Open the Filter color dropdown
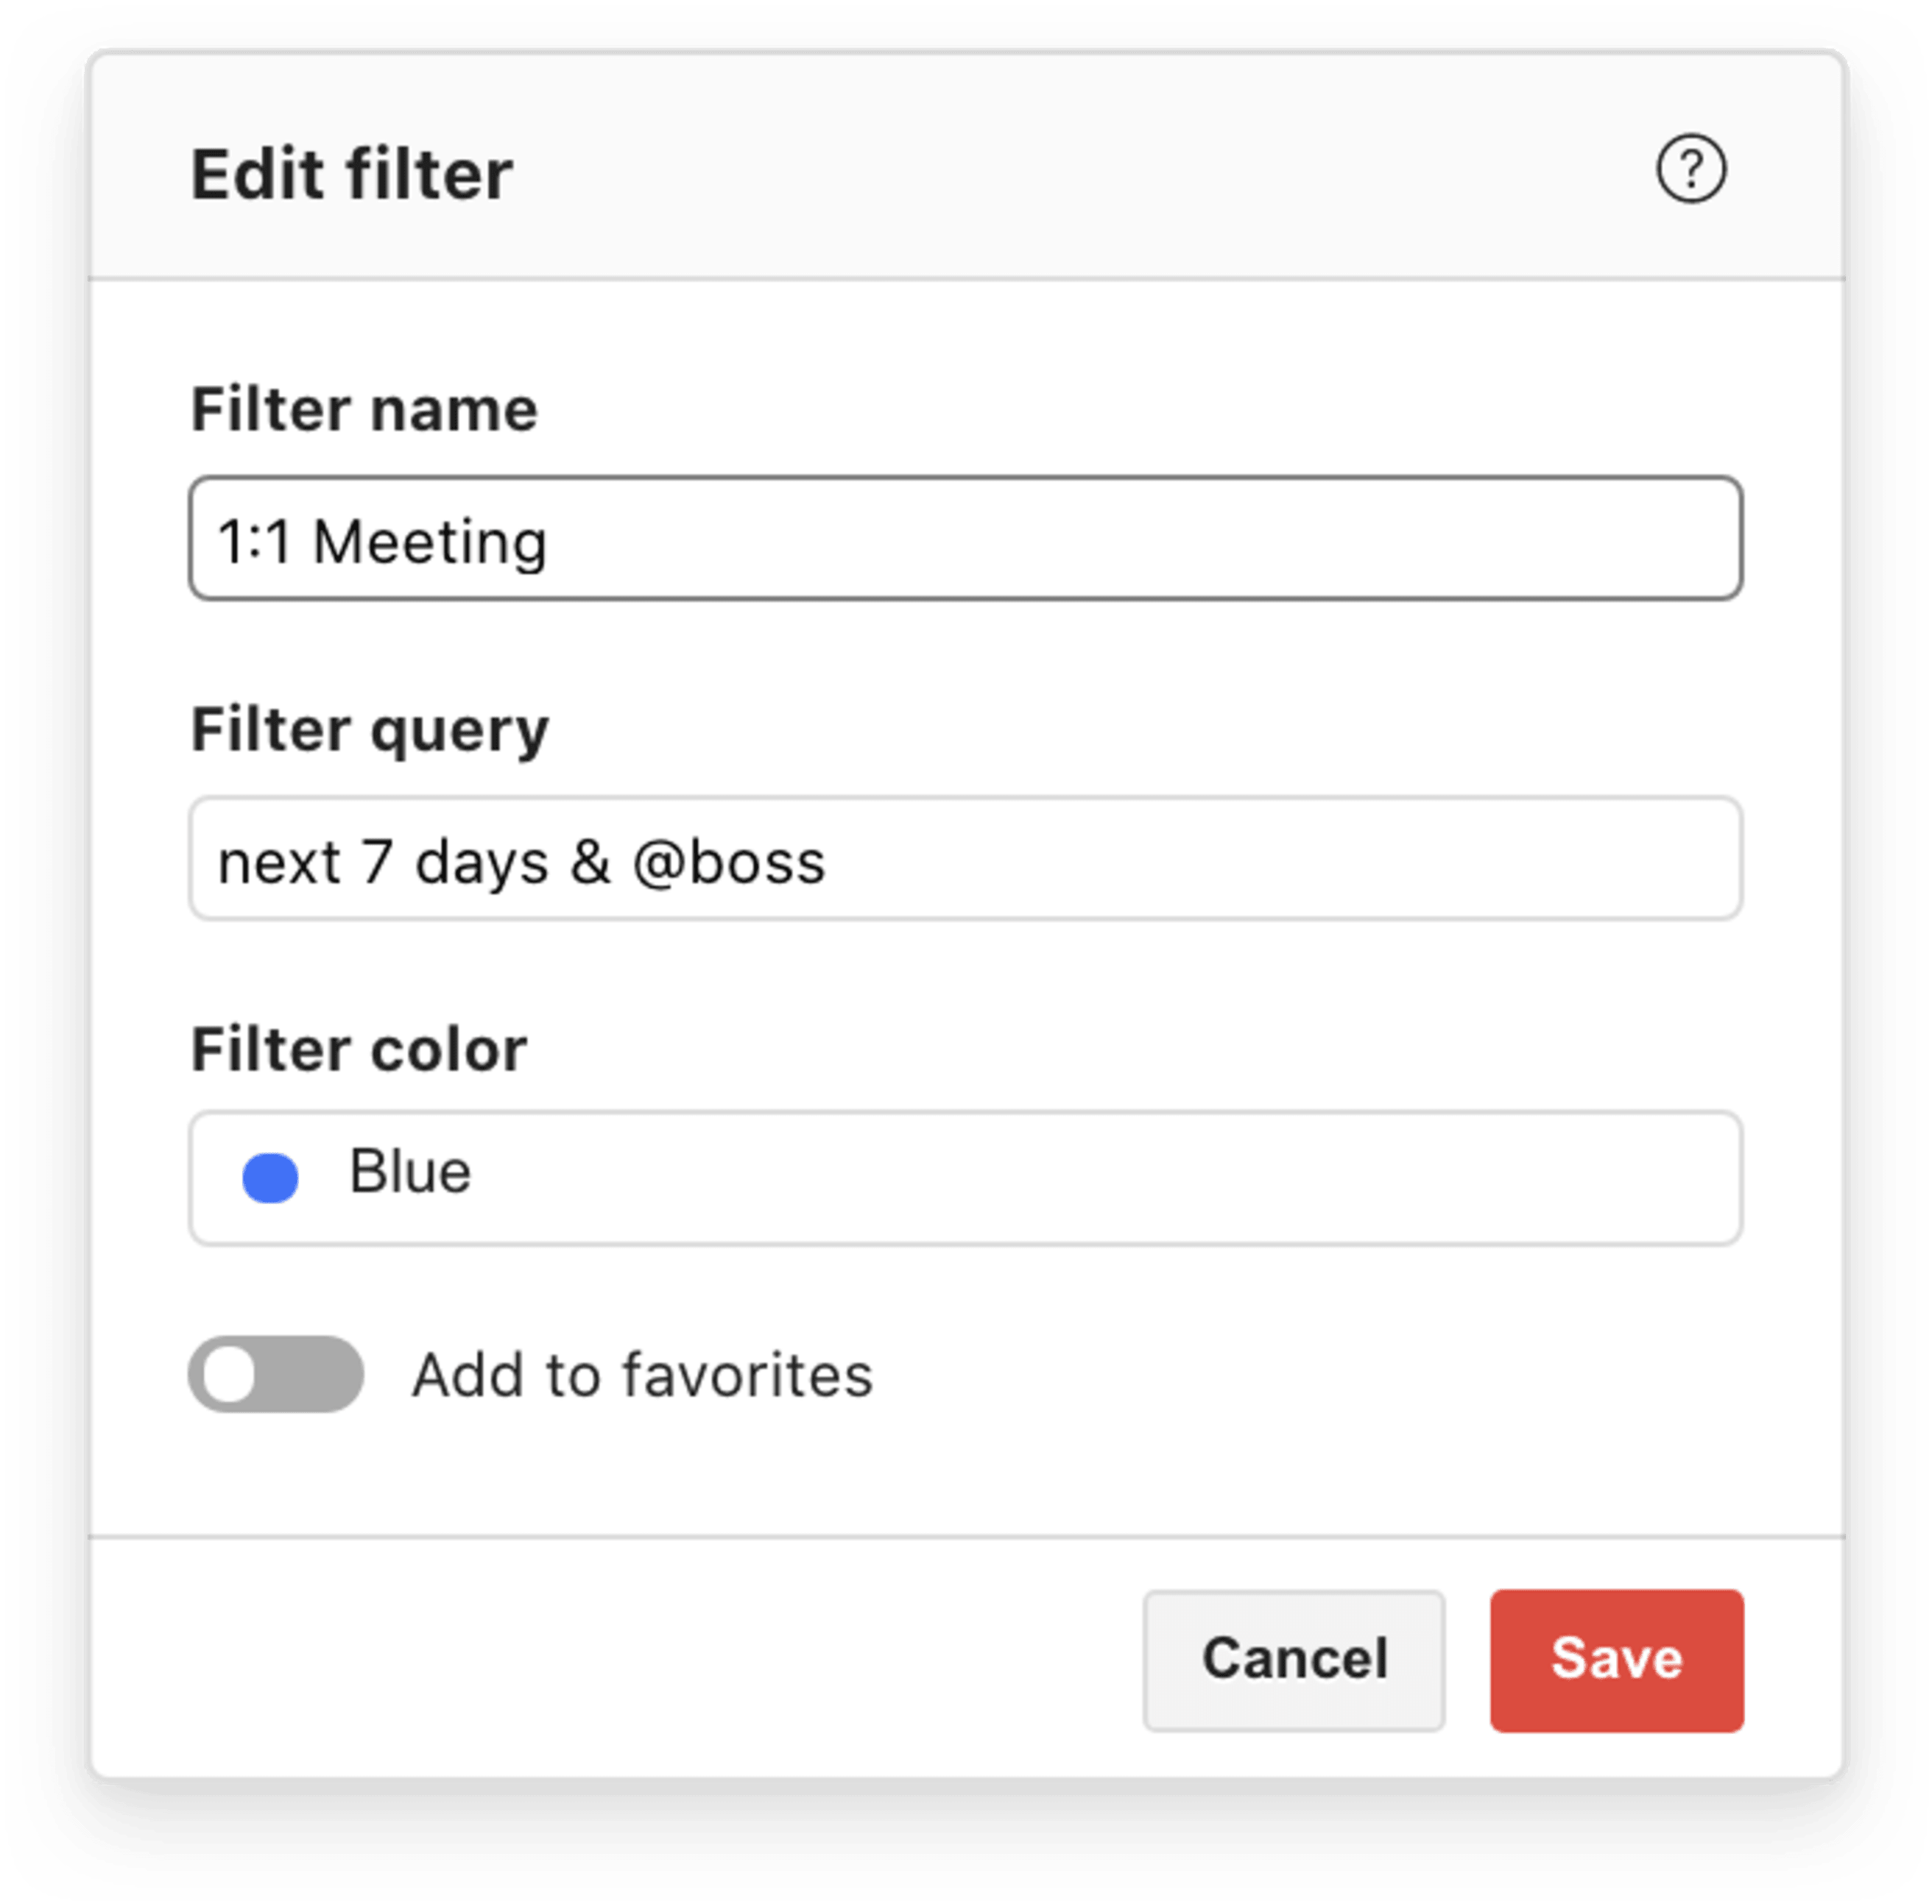1932x1904 pixels. click(x=965, y=1178)
